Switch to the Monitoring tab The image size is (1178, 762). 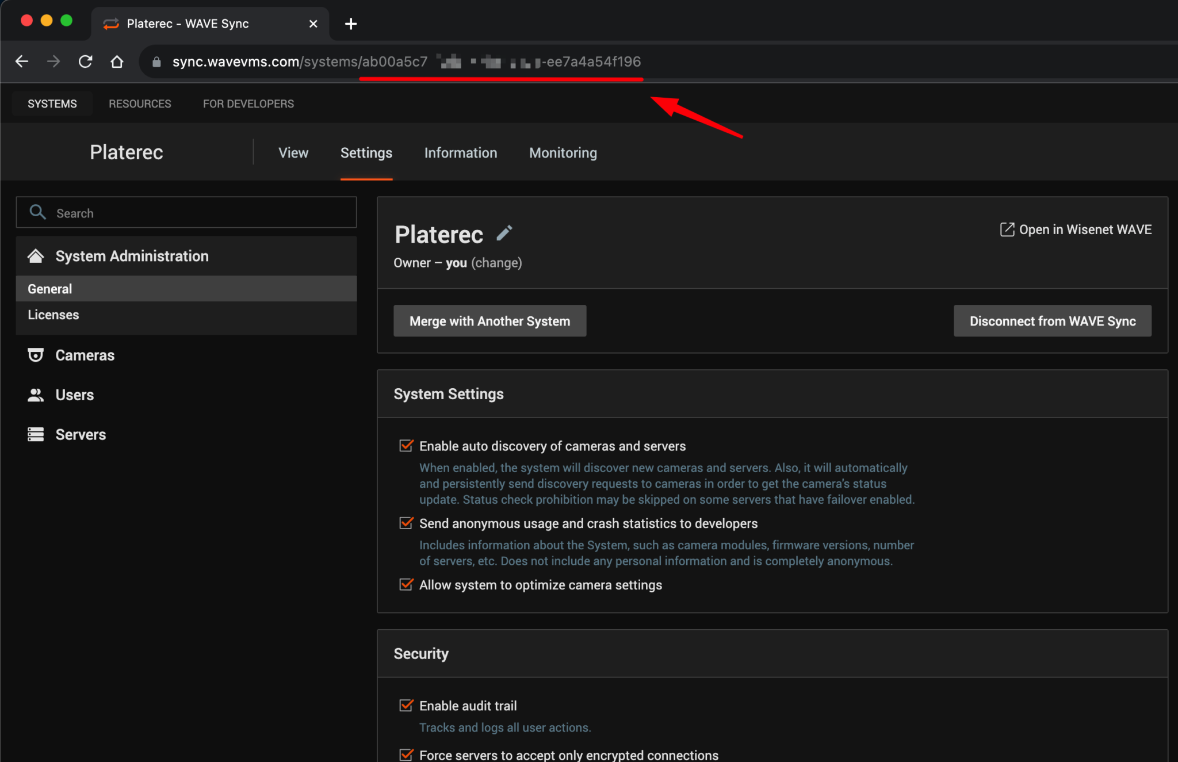coord(563,152)
